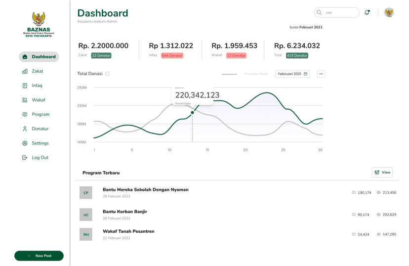Click the UC program thumbnail
The width and height of the screenshot is (409, 266).
coord(86,215)
